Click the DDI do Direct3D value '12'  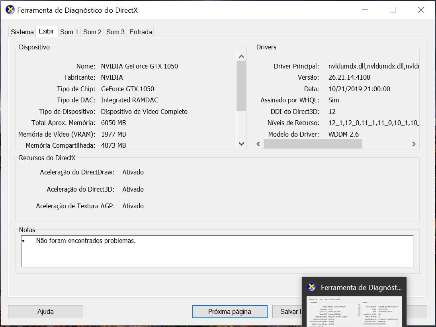pyautogui.click(x=332, y=112)
